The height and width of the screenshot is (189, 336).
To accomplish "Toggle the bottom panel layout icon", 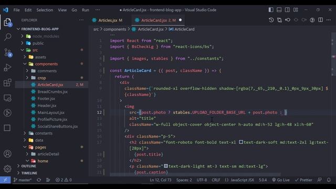I will [x=279, y=10].
